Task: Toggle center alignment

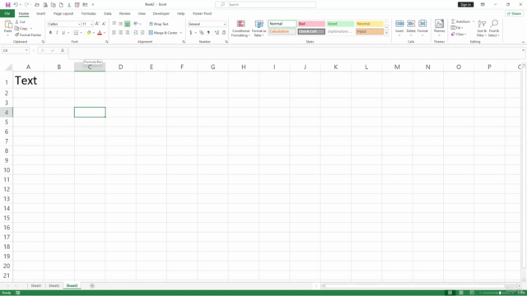Action: coord(121,33)
